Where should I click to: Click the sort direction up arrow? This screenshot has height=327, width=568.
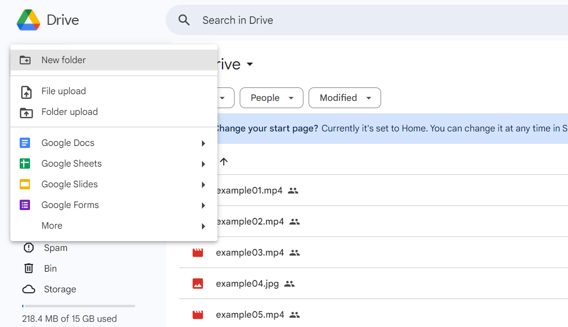224,161
